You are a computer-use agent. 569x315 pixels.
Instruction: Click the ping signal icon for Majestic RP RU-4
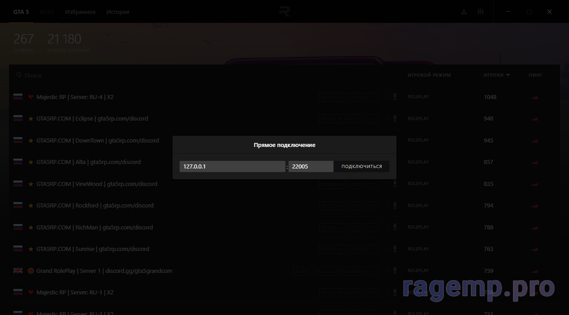[534, 97]
